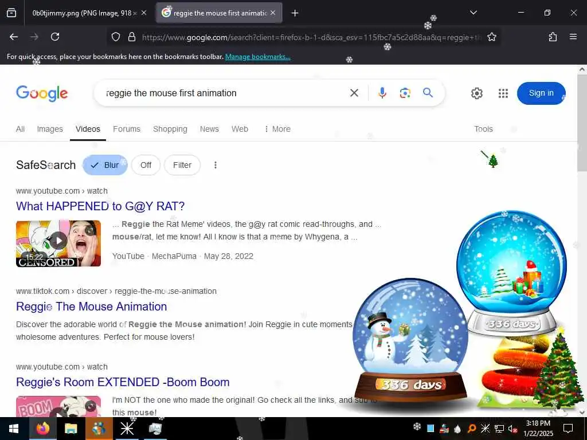Open the Shopping results tab
This screenshot has height=440, width=587.
click(170, 129)
